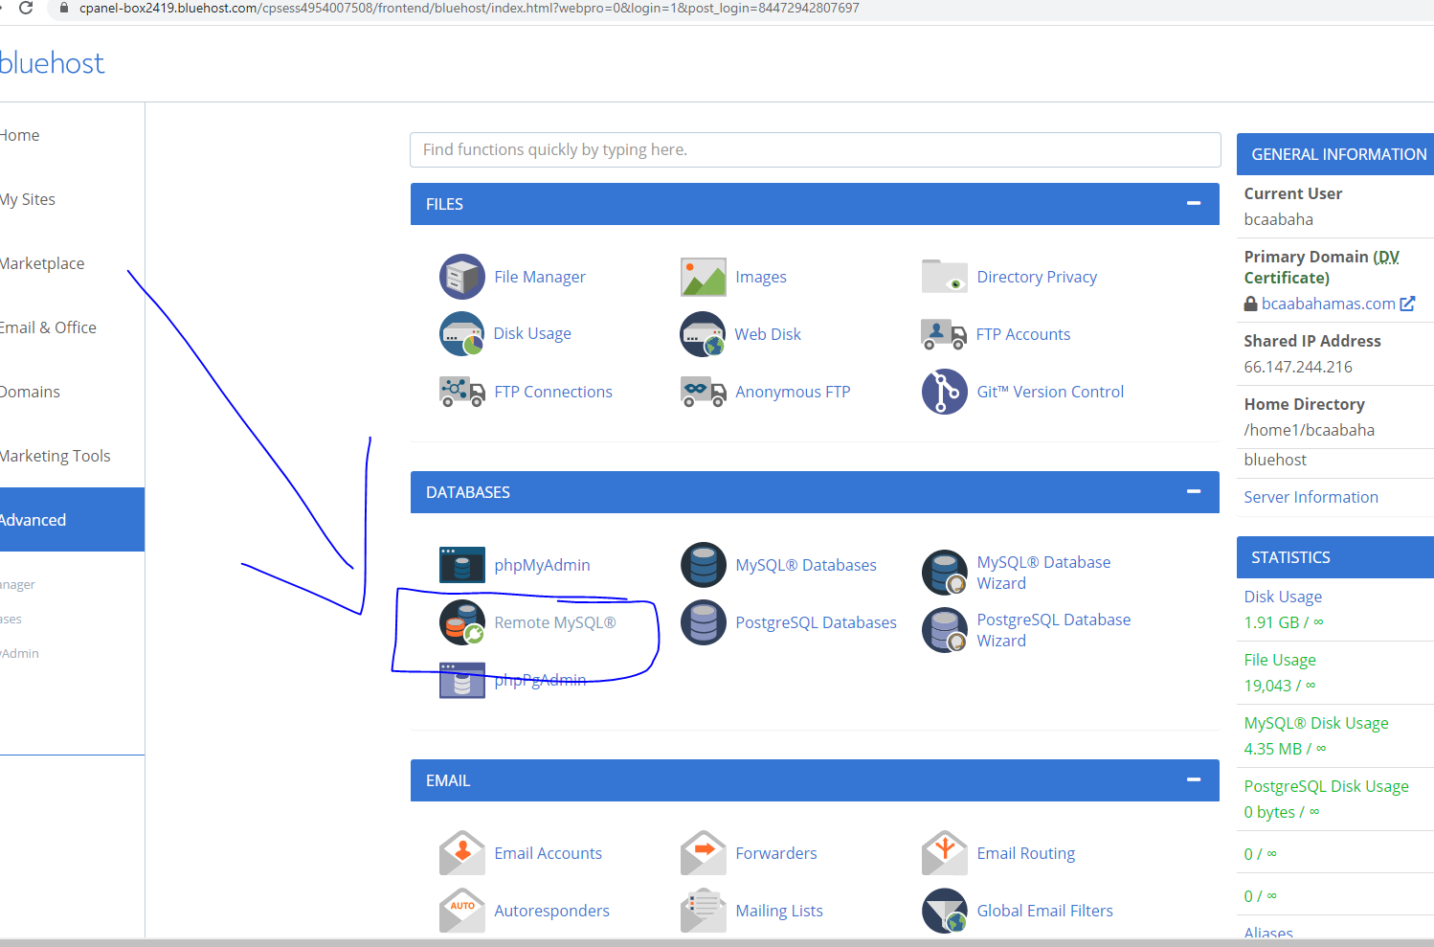Screen dimensions: 1434x947
Task: Go to Marketplace in the sidebar
Action: (43, 263)
